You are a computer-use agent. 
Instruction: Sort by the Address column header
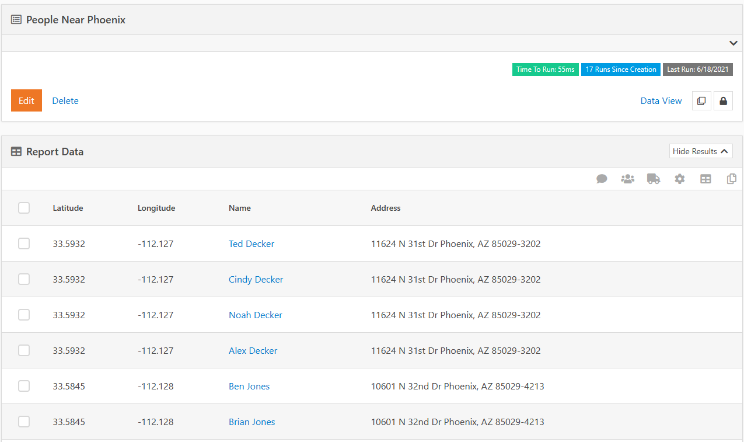click(386, 208)
